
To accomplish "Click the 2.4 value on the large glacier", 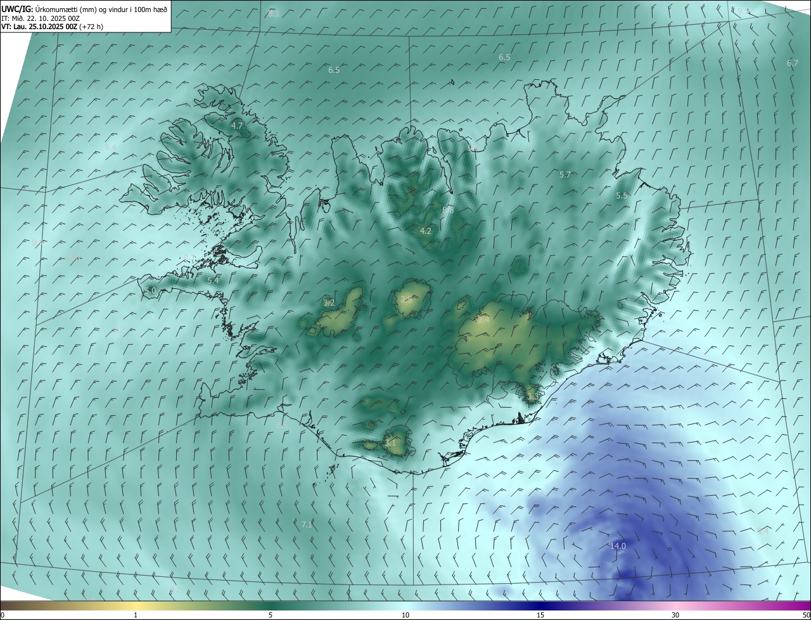I will coord(483,321).
